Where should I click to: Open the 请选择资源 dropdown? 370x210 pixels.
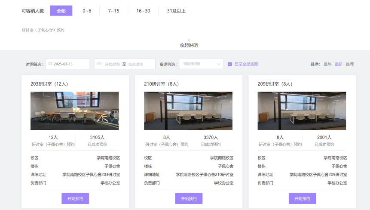201,64
